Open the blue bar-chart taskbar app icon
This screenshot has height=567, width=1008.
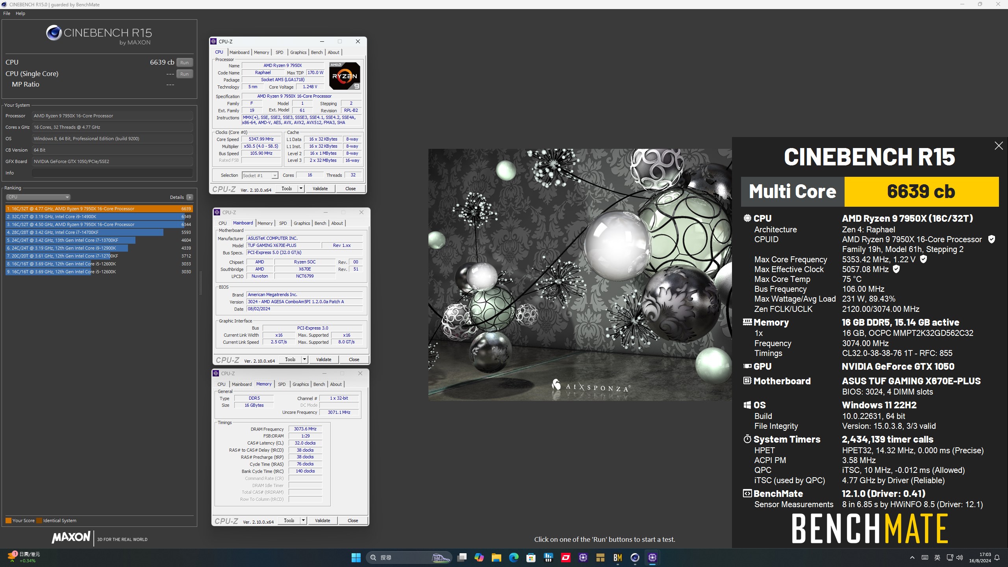(548, 558)
